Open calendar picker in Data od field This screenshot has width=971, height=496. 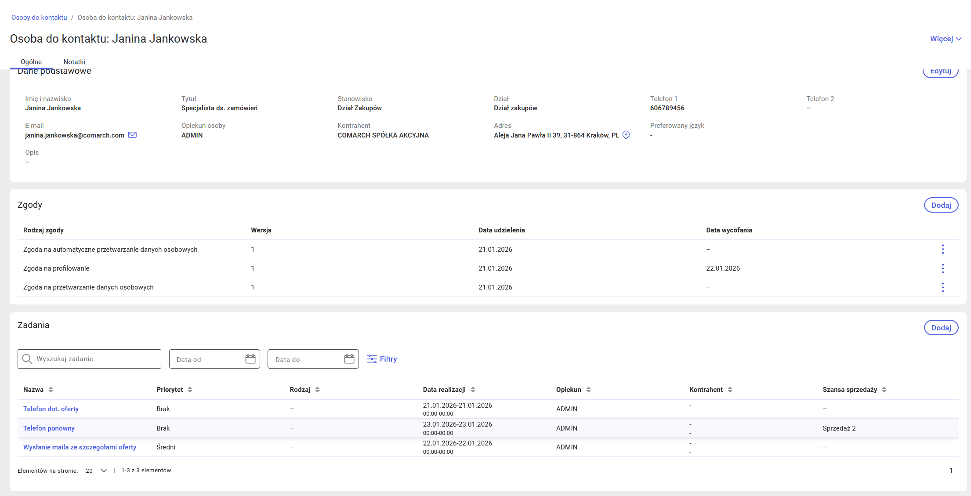[250, 359]
